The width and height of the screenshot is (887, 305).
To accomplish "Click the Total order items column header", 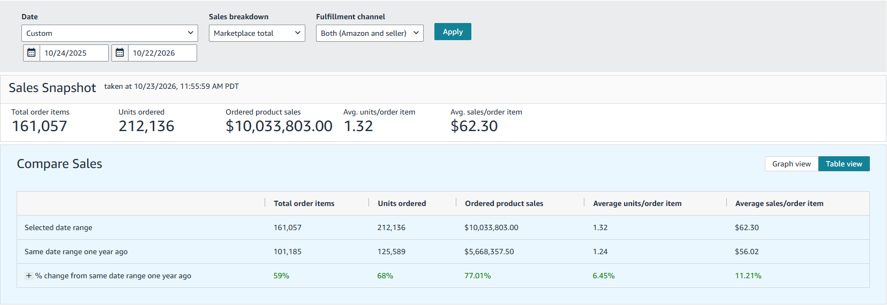I will click(304, 203).
